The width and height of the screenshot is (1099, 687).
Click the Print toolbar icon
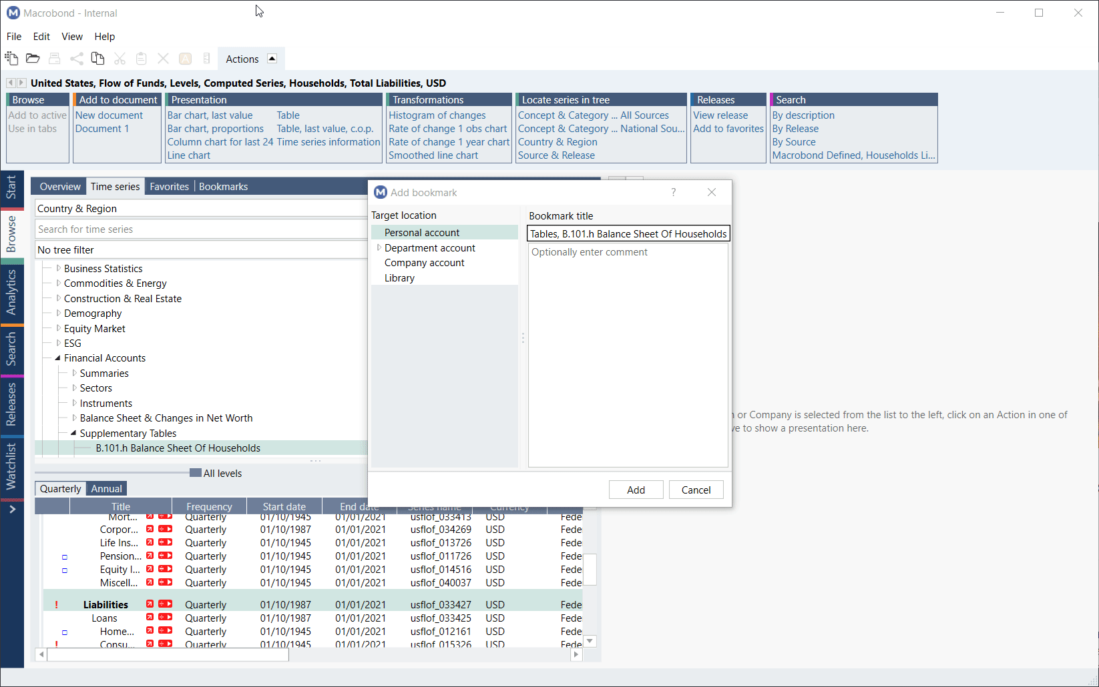coord(55,59)
